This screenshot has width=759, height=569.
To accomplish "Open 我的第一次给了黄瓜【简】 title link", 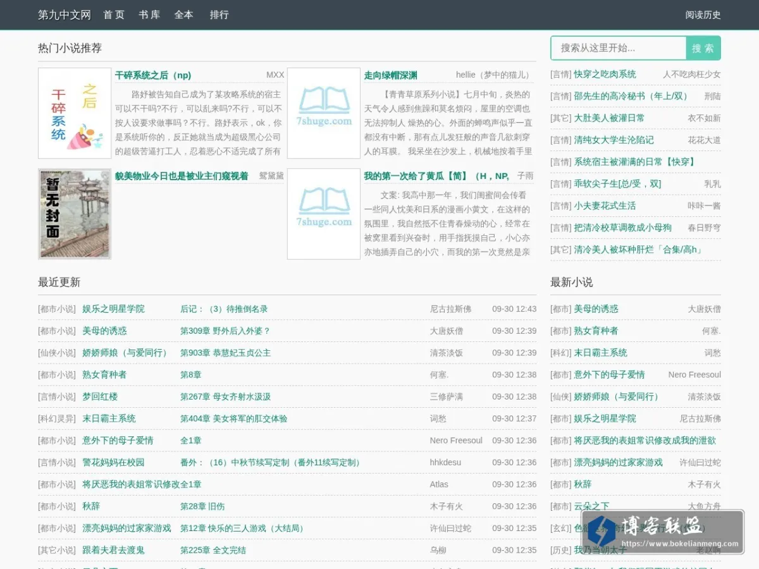I will (x=436, y=176).
